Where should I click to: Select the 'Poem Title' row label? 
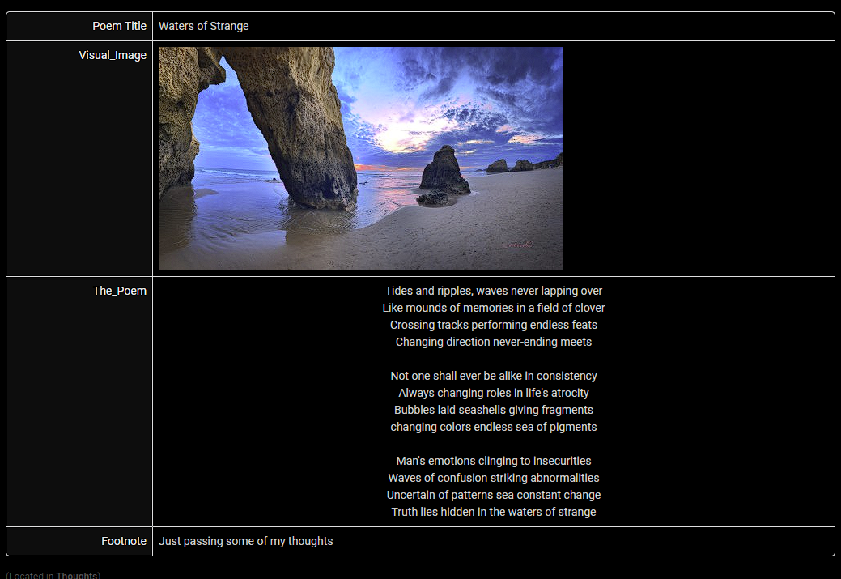point(119,26)
